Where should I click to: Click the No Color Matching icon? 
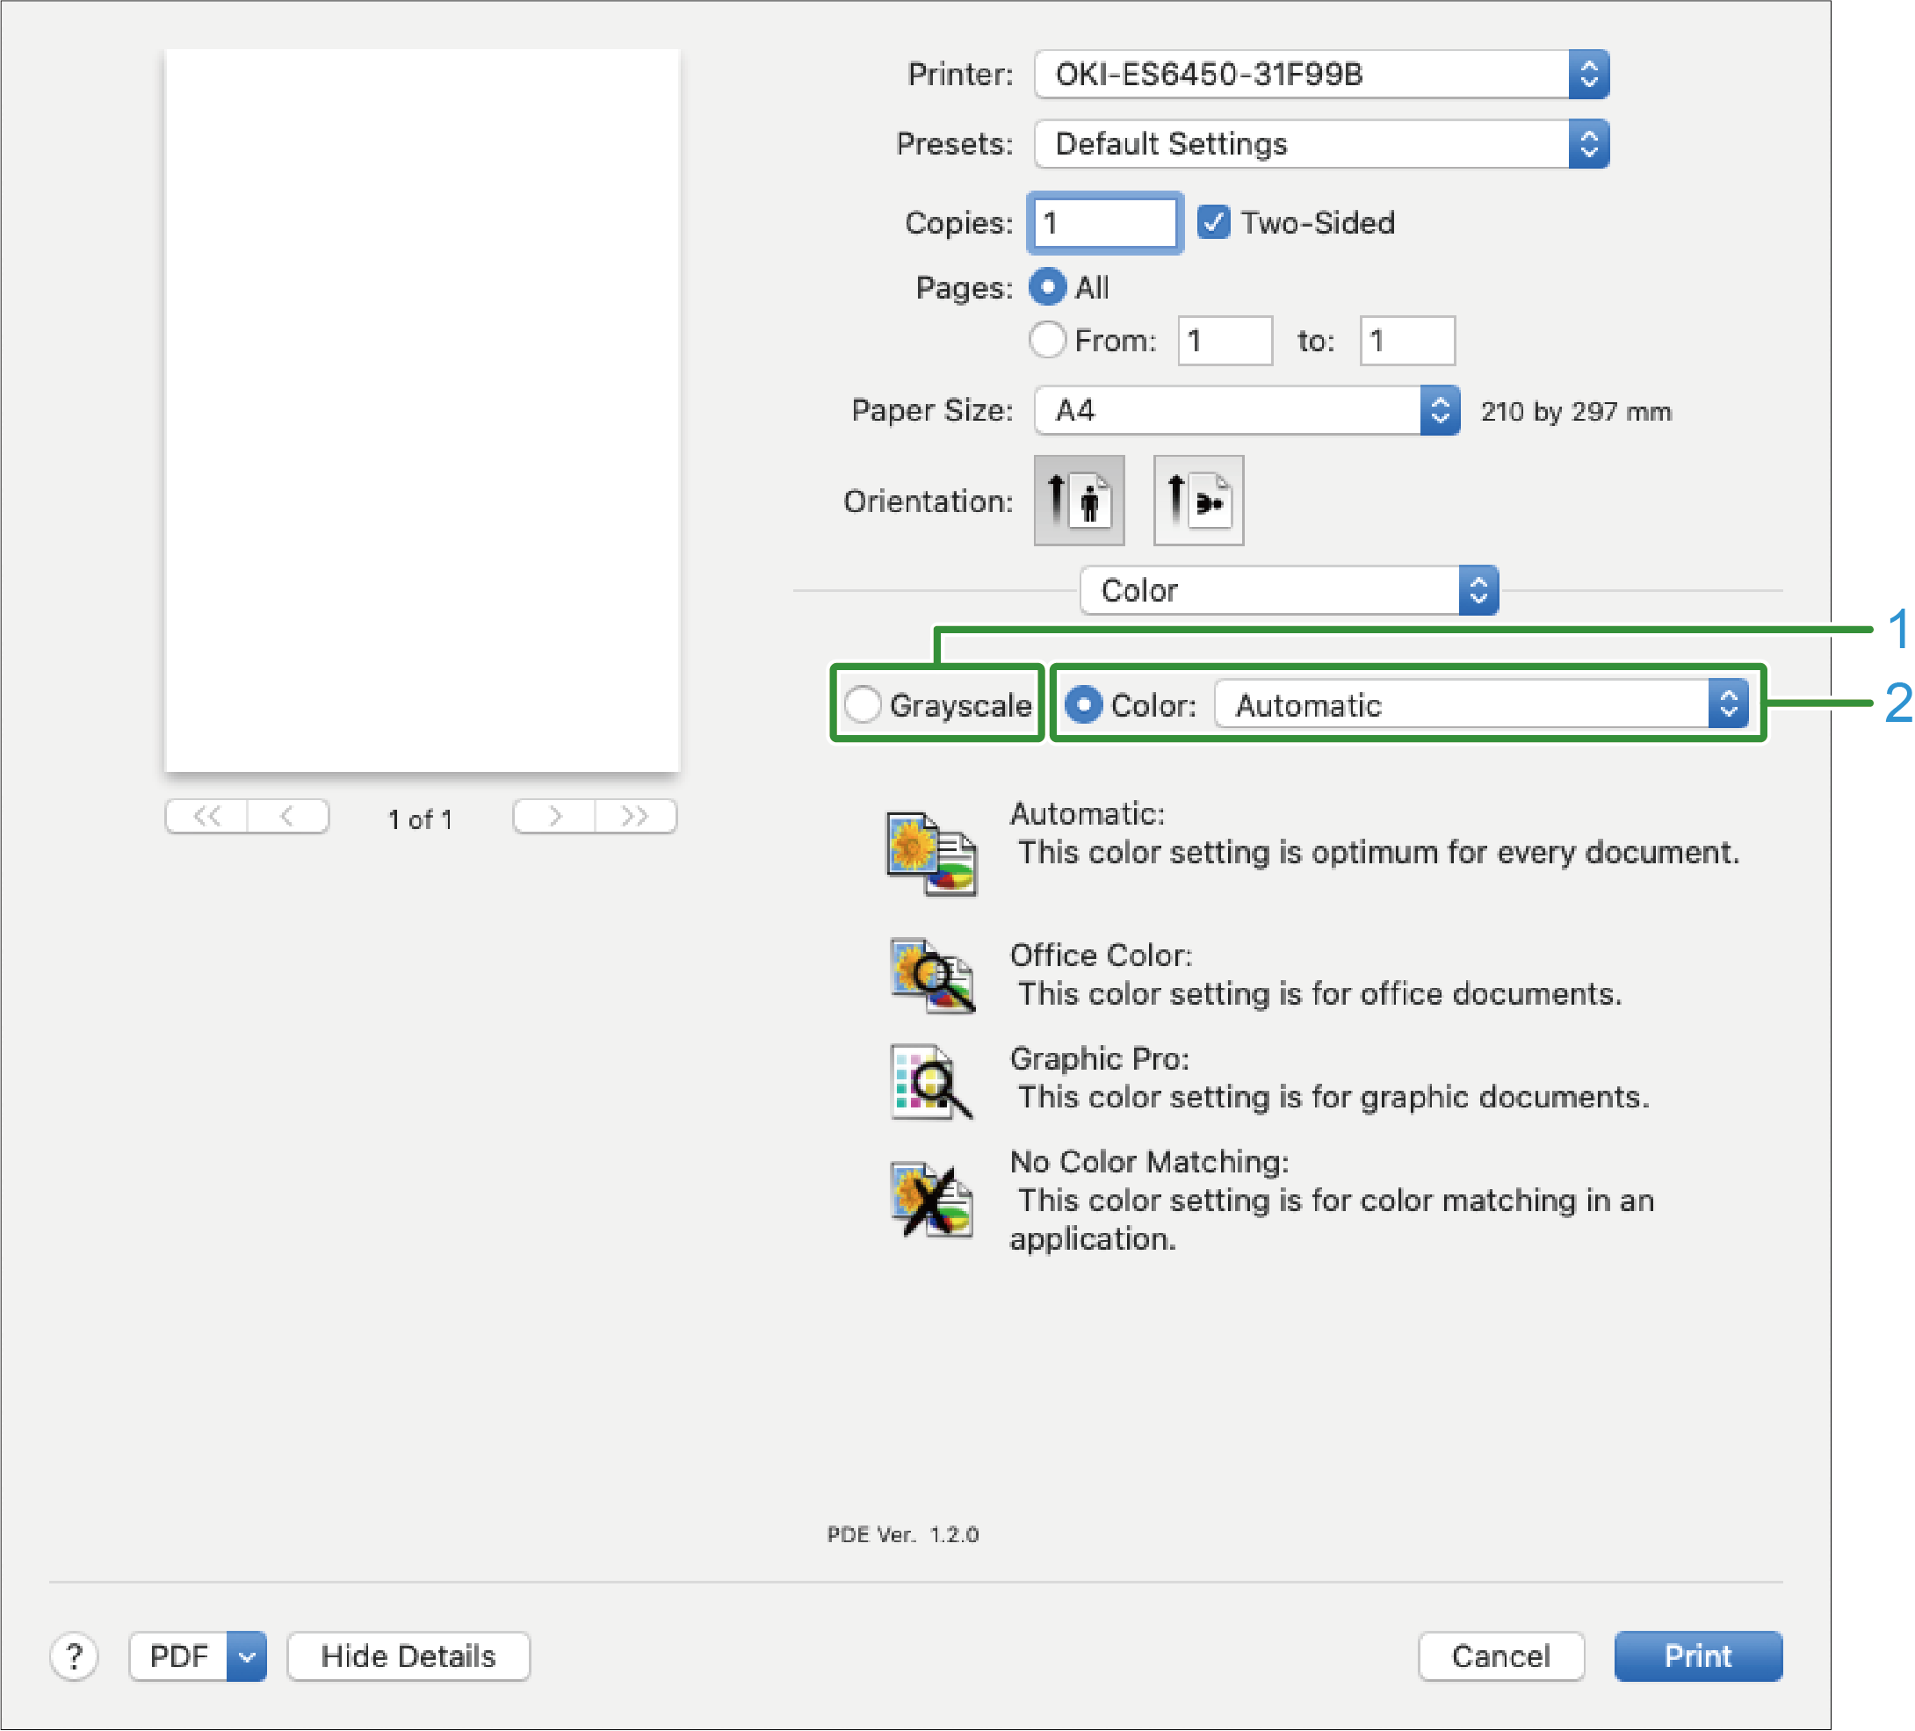[931, 1201]
